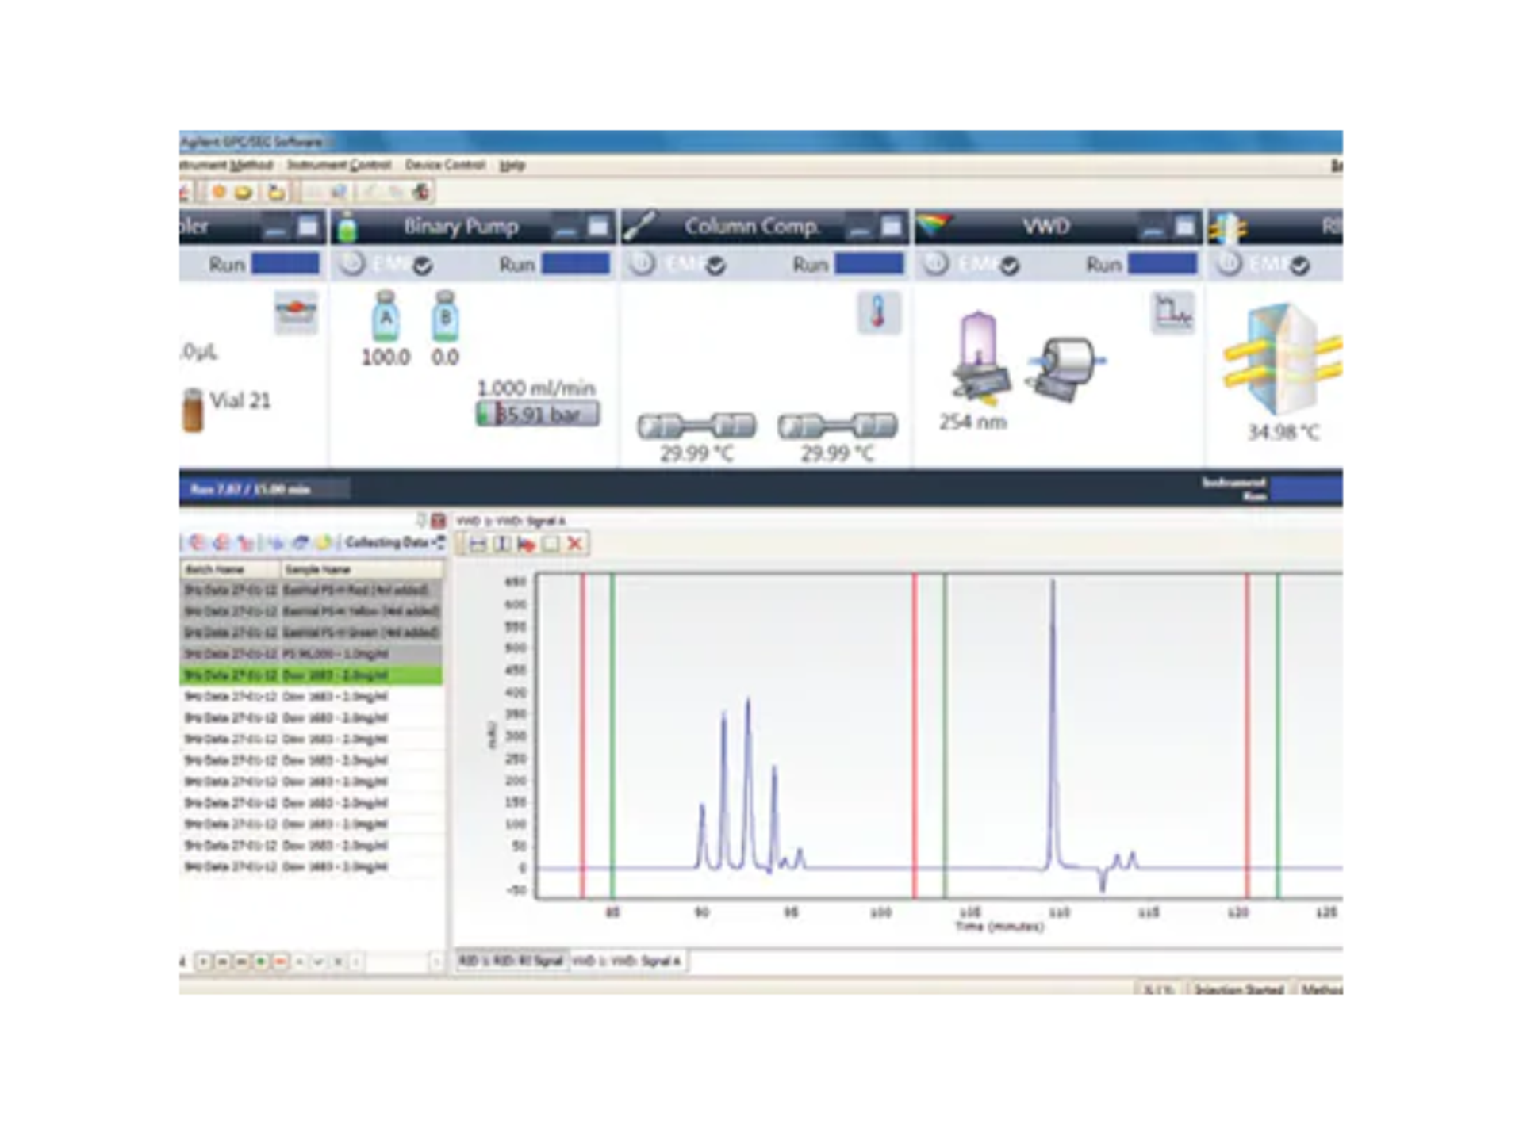Click the Binary Pump power on/off icon

pos(352,264)
